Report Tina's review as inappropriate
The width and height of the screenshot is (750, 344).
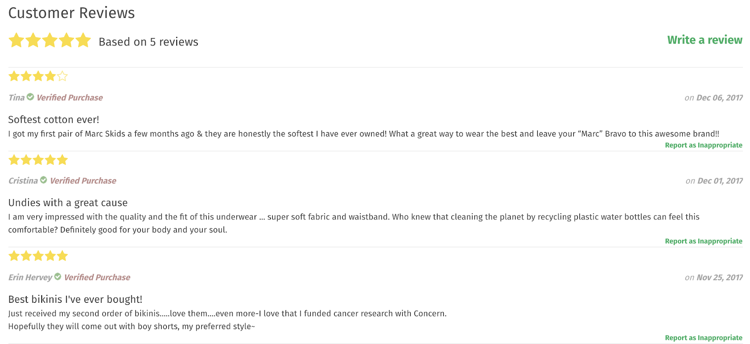click(x=703, y=145)
